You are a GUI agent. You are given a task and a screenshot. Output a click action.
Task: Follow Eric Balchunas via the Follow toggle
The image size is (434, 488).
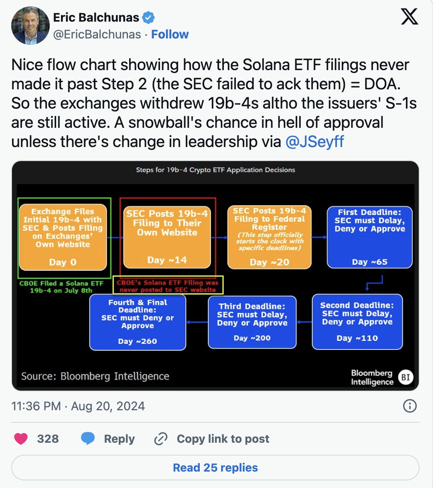[170, 34]
